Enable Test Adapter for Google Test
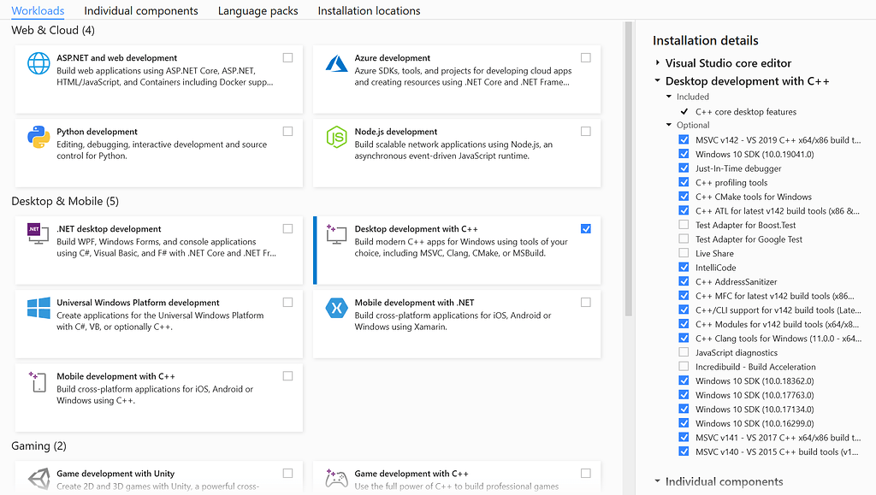This screenshot has height=495, width=876. pyautogui.click(x=684, y=239)
